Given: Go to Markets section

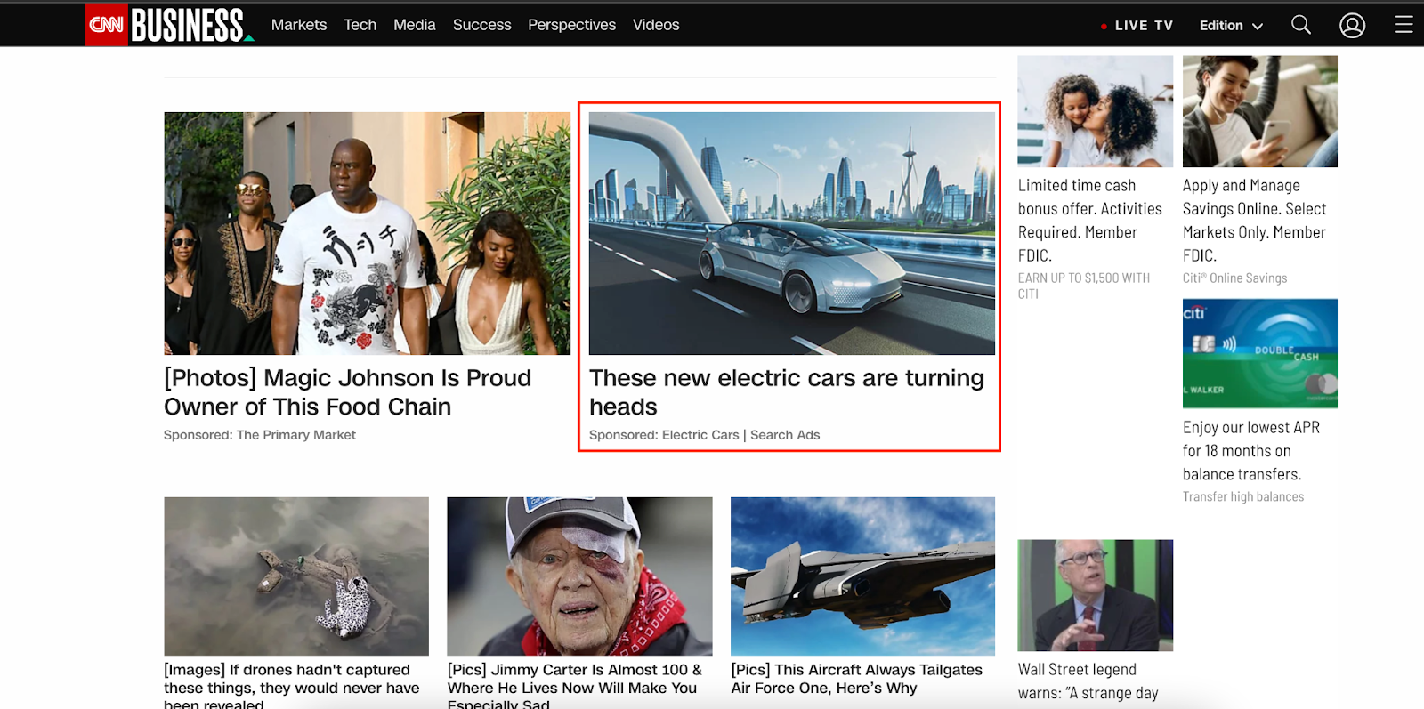Looking at the screenshot, I should click(299, 25).
